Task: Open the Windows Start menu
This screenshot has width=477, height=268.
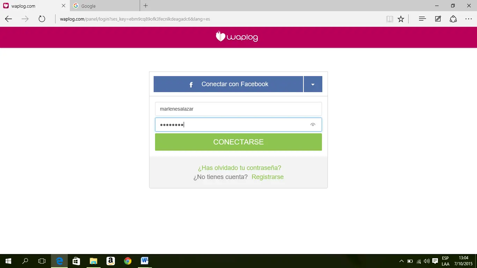Action: (8, 261)
